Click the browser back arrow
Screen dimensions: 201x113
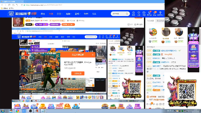coord(2,5)
